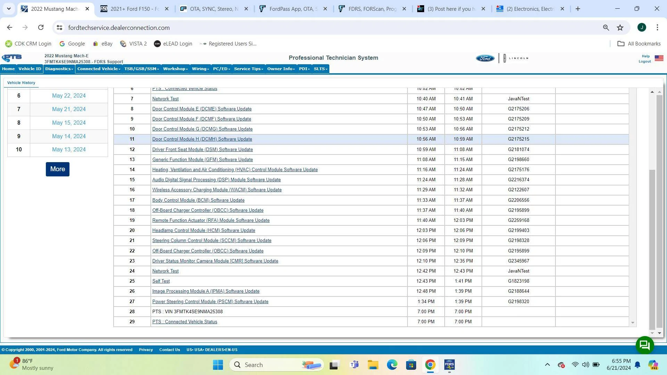
Task: Click the browser back arrow
Action: click(9, 27)
